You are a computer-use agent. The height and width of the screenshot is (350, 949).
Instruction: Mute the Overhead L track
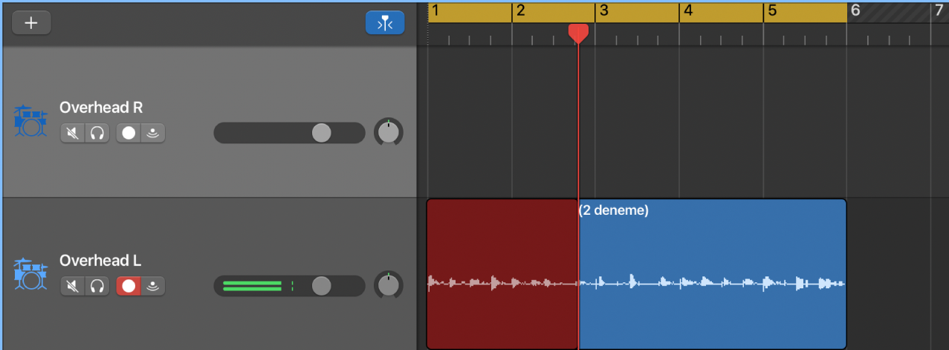[73, 285]
